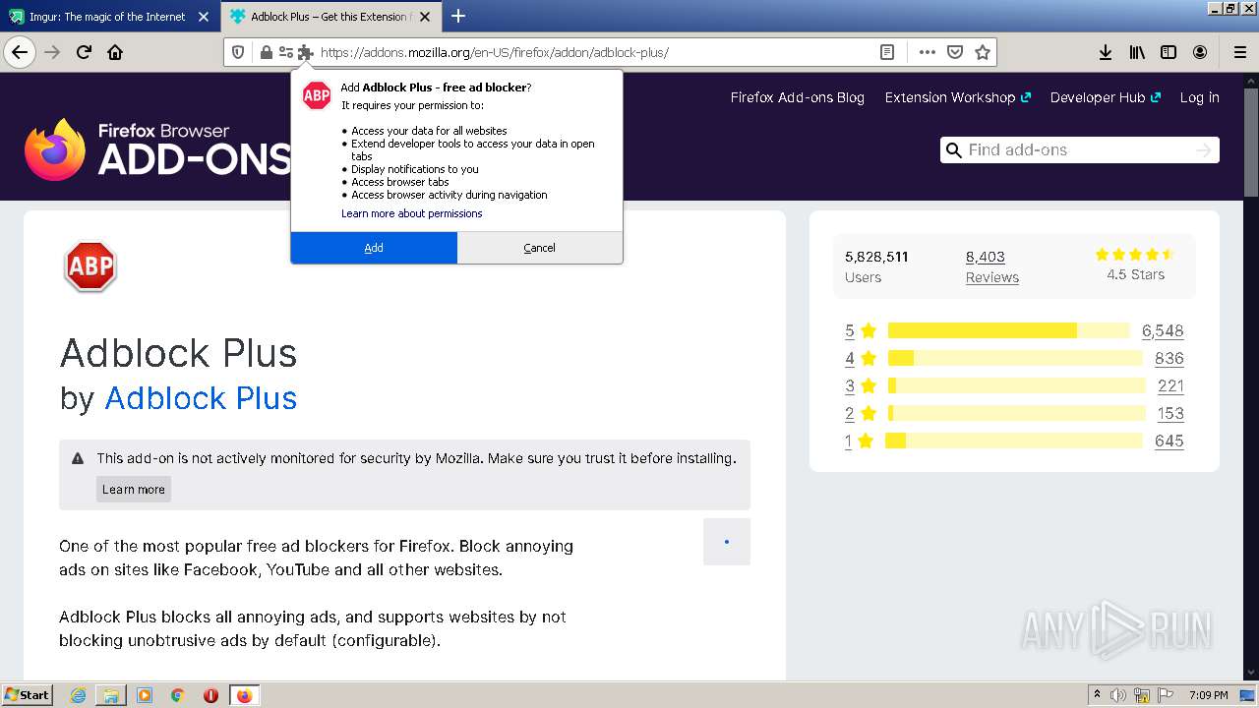Open the volume icon in system tray
The image size is (1259, 708).
(1118, 695)
